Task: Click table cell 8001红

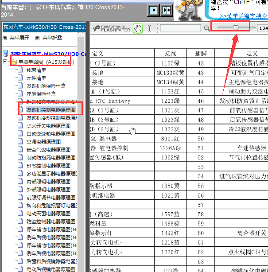Action: 171,139
